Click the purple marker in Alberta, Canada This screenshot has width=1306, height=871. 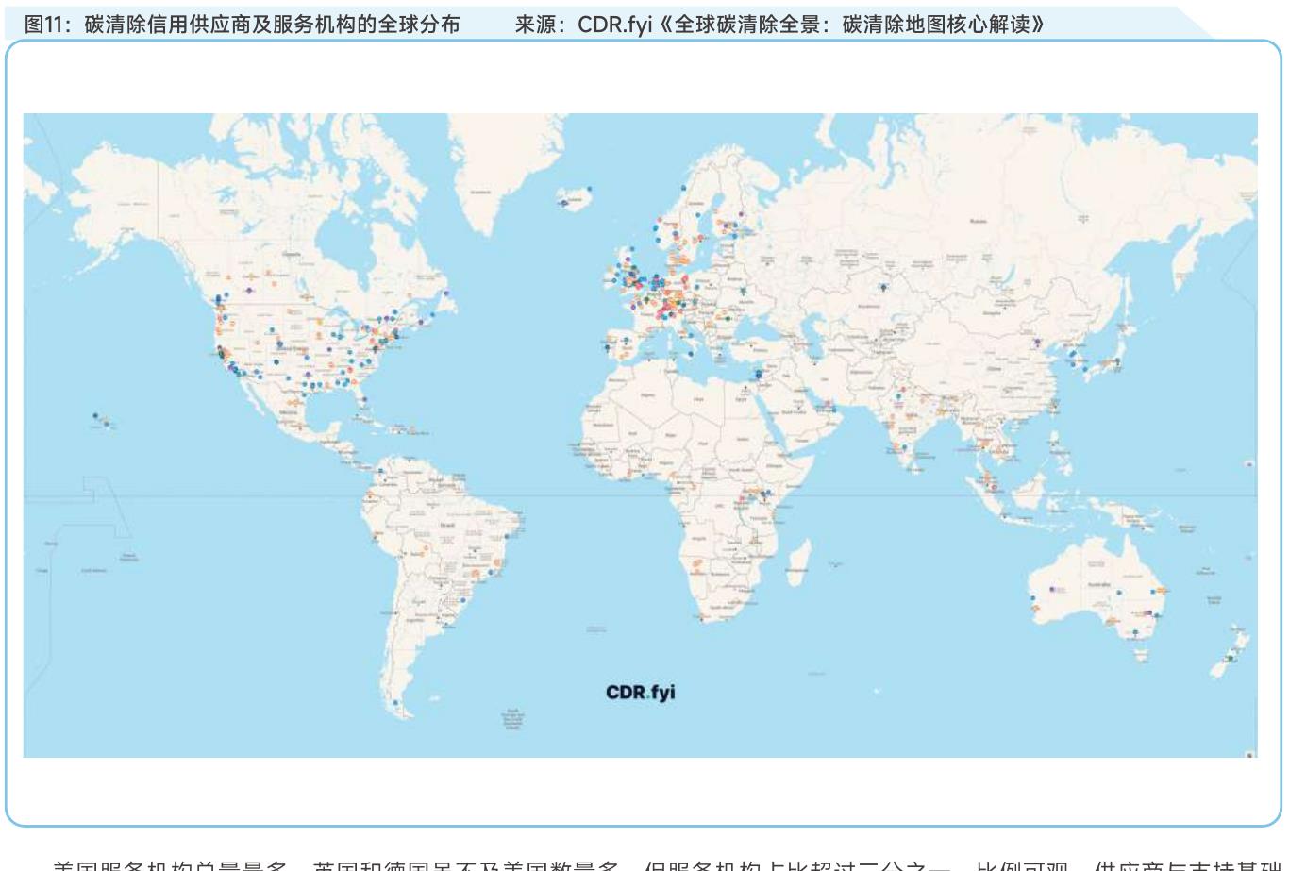tap(249, 291)
